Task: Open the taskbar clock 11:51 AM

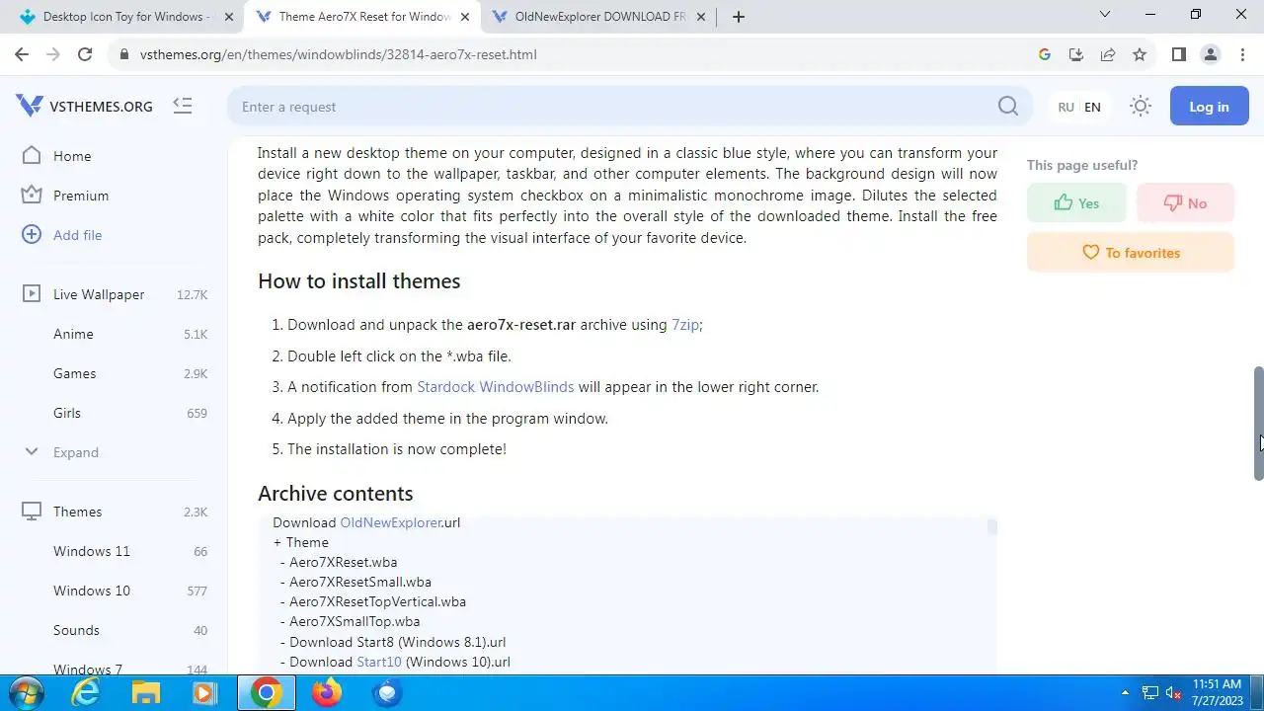Action: coord(1218,692)
